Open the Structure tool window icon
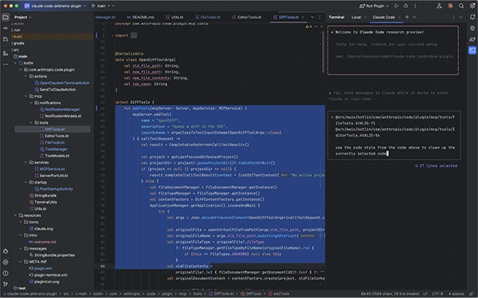The width and height of the screenshot is (478, 298). (x=6, y=53)
